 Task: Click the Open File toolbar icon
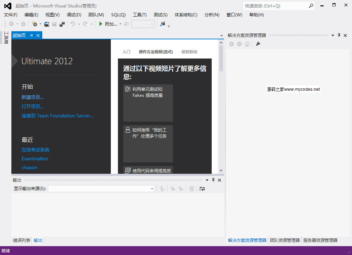click(x=47, y=24)
